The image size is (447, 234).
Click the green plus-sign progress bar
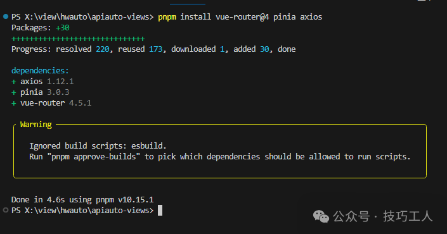coord(78,39)
